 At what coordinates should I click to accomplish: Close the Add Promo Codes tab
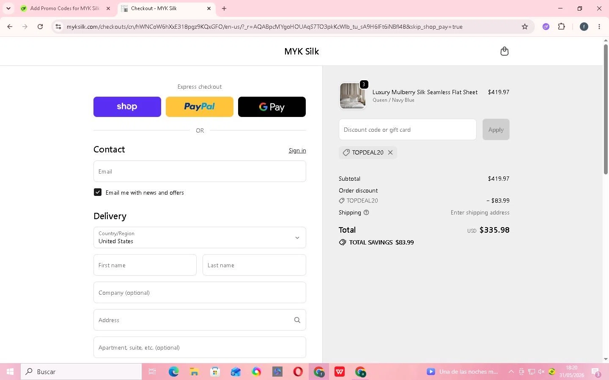click(108, 8)
